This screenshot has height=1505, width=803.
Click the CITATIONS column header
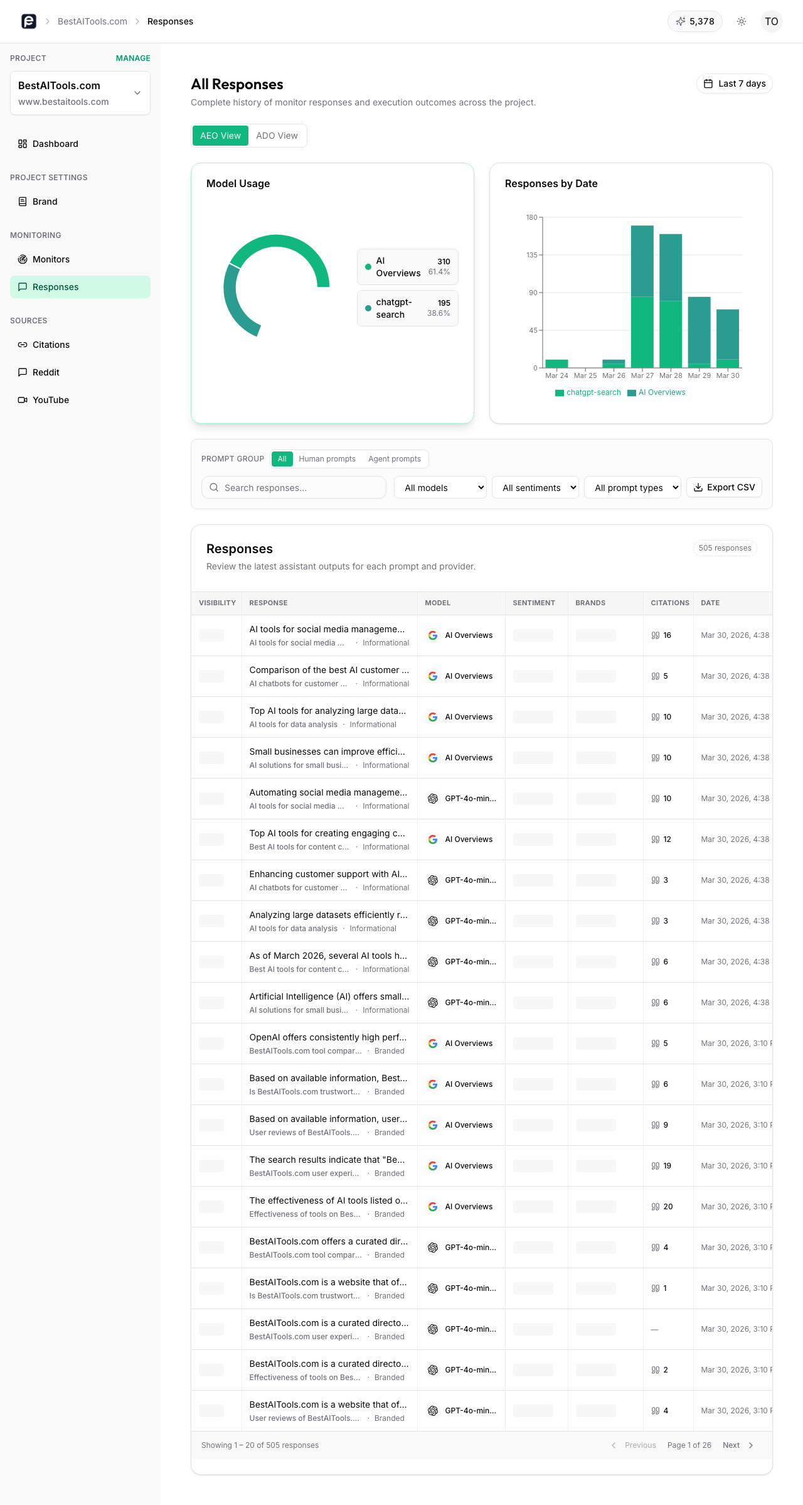670,603
